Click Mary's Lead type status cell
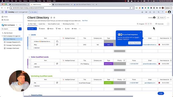Viewport: 173px width, 97px height. pyautogui.click(x=109, y=45)
